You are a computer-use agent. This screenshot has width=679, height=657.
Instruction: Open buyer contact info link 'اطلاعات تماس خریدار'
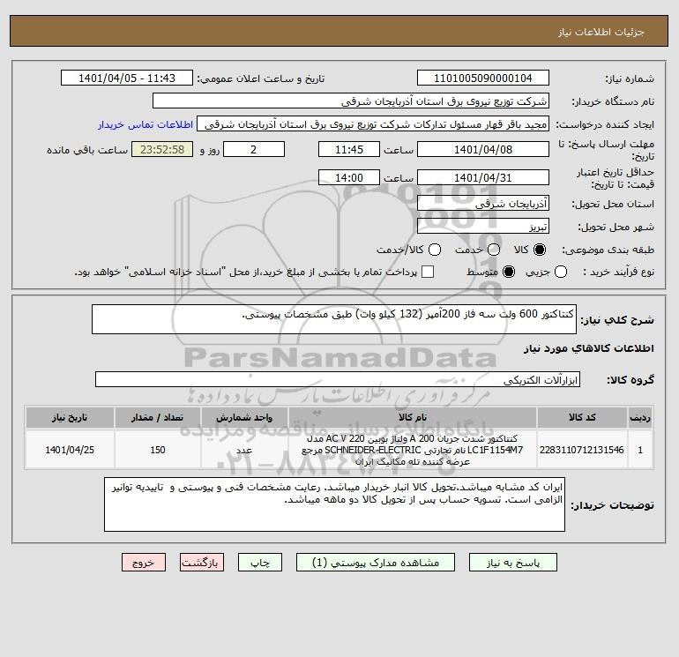coord(145,124)
